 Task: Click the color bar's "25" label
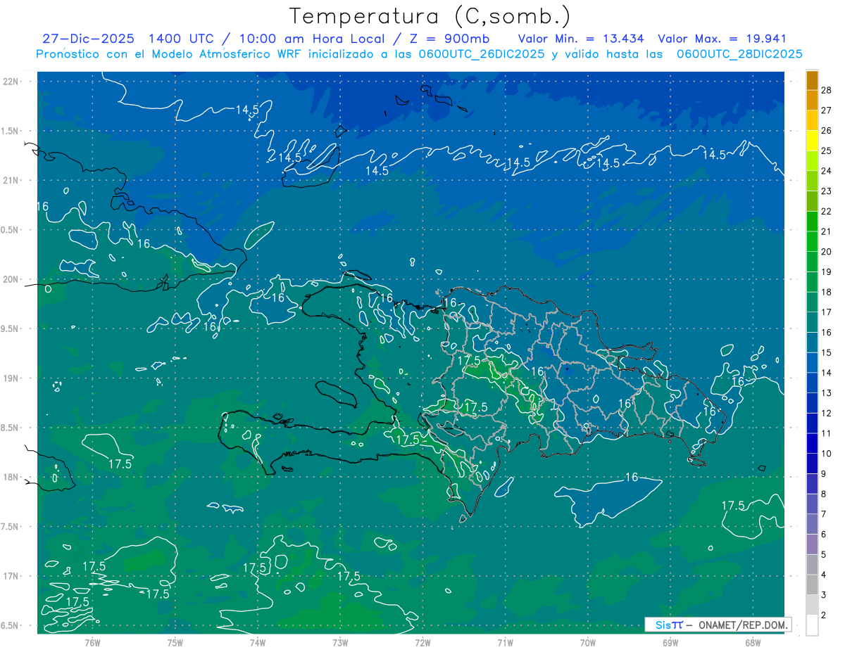click(827, 151)
